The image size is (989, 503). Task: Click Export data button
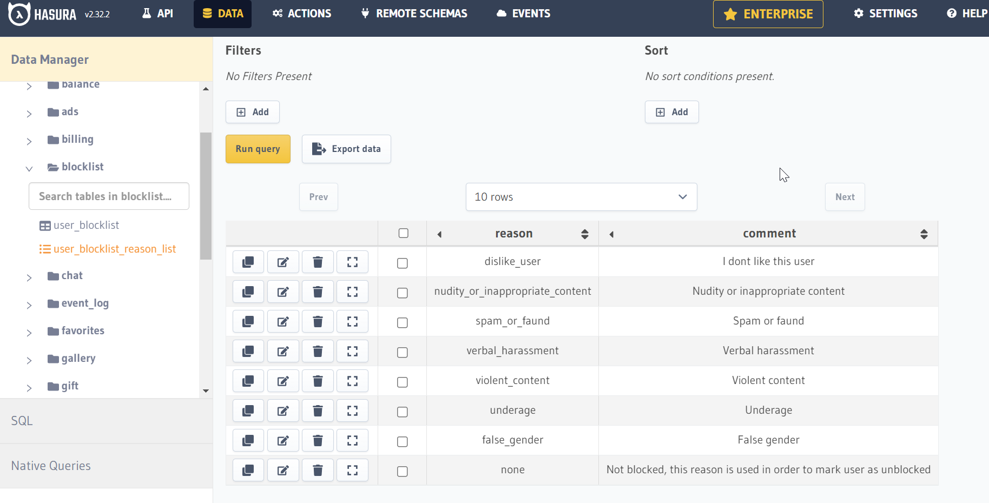pyautogui.click(x=346, y=149)
